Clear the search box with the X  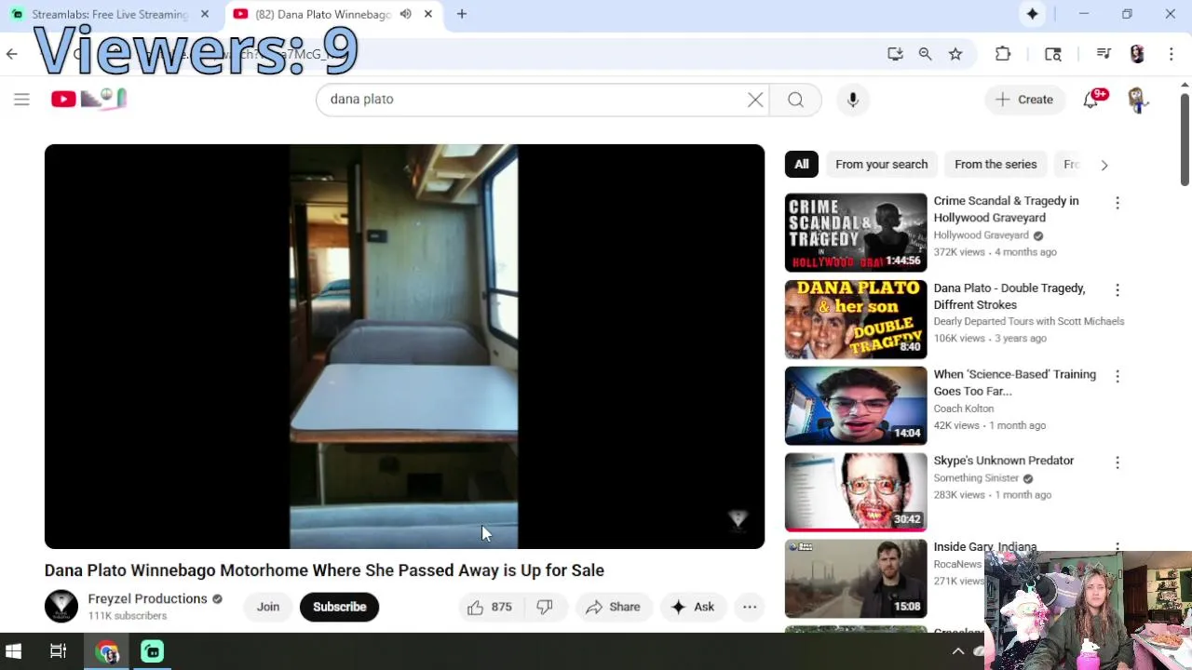[x=755, y=100]
